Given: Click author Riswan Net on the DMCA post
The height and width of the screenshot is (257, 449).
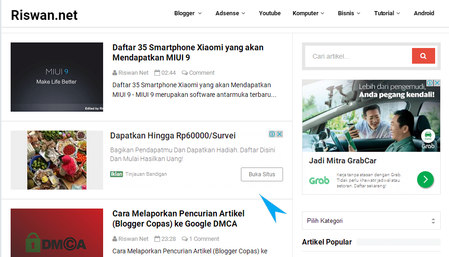Looking at the screenshot, I should (x=134, y=239).
